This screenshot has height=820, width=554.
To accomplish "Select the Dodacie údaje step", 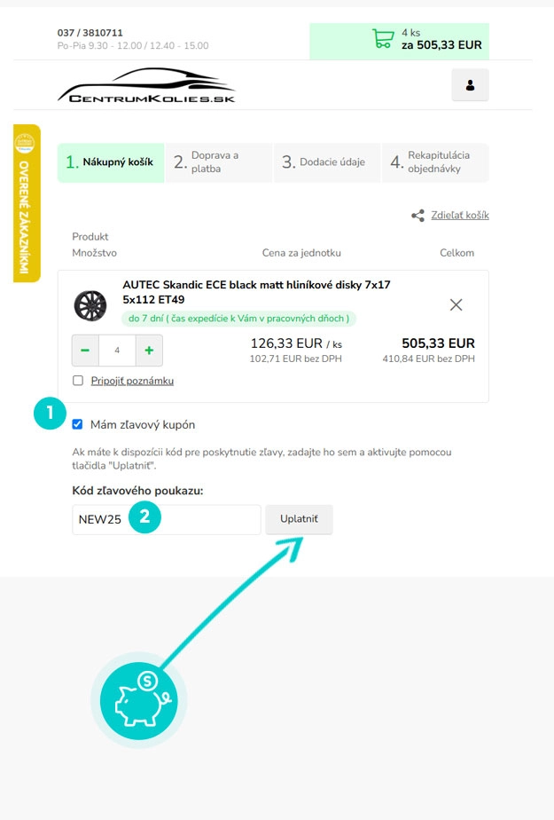I will click(x=326, y=162).
